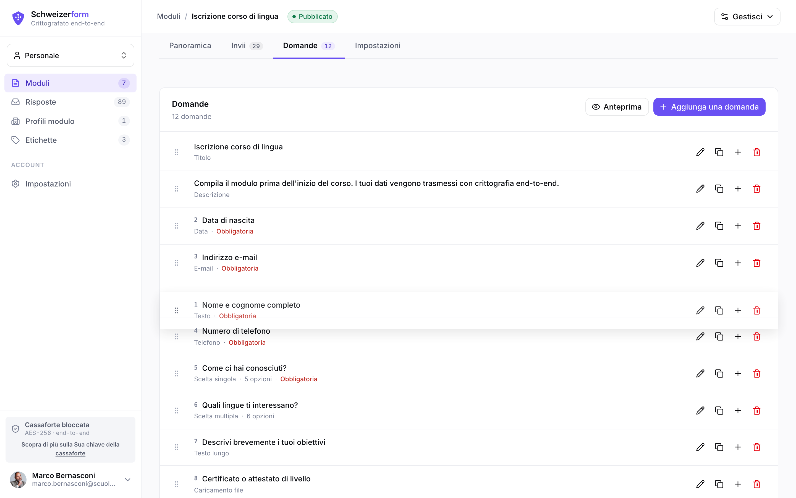Viewport: 796px width, 498px height.
Task: Click the 'Quali lingue ti interessano?' question title
Action: coord(250,405)
